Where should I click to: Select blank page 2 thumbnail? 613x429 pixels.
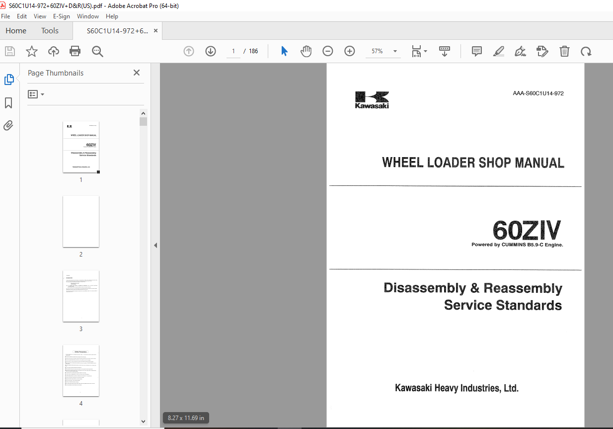(x=81, y=221)
